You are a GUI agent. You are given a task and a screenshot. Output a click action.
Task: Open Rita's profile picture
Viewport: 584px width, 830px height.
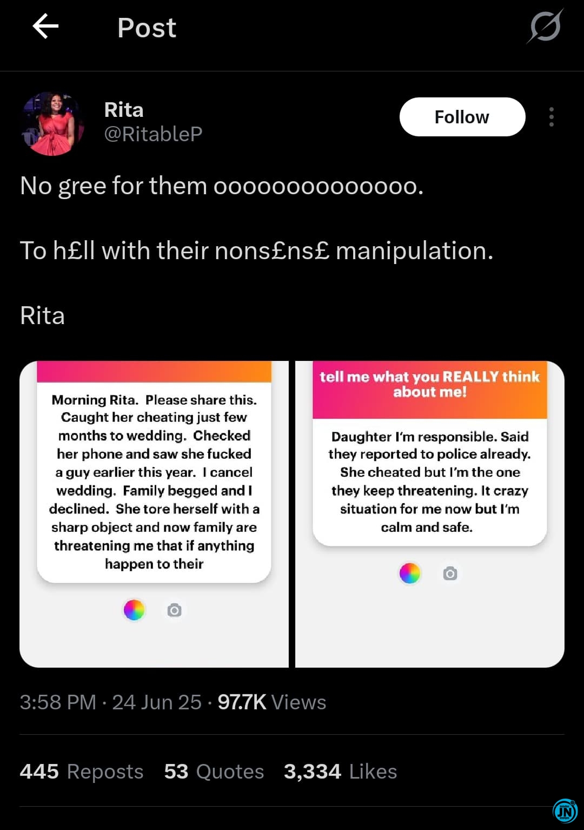(52, 123)
